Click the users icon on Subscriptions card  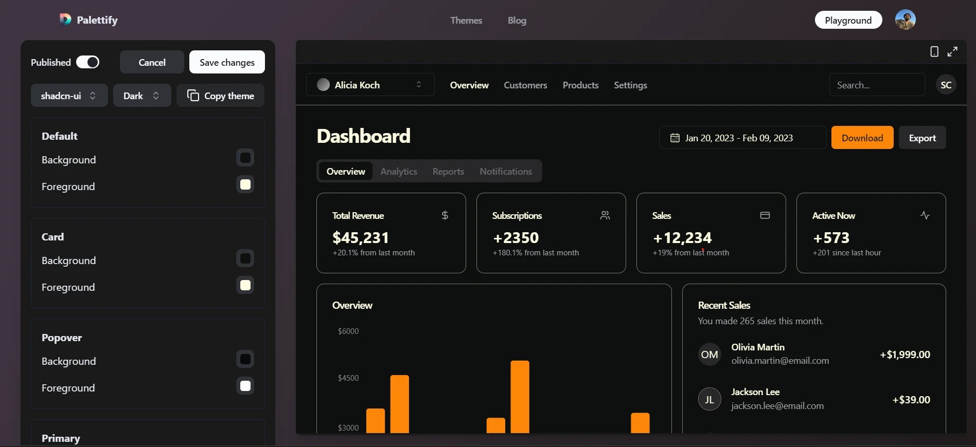pyautogui.click(x=605, y=215)
